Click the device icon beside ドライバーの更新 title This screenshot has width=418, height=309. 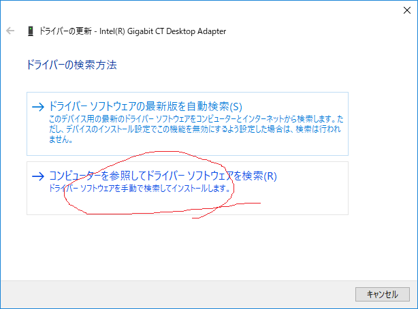tap(31, 31)
